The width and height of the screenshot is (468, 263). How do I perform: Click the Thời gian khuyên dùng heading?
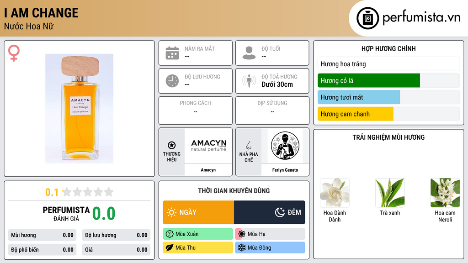[234, 191]
